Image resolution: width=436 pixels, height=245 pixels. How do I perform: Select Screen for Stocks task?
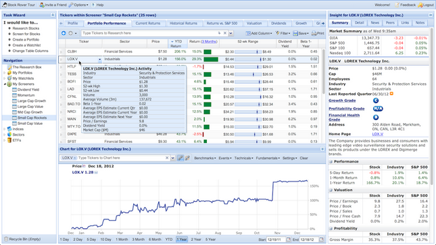click(26, 34)
